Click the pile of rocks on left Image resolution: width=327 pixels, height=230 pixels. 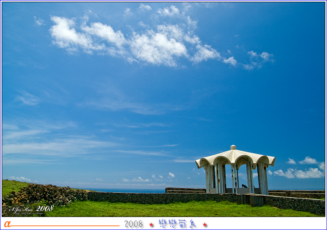[46, 194]
